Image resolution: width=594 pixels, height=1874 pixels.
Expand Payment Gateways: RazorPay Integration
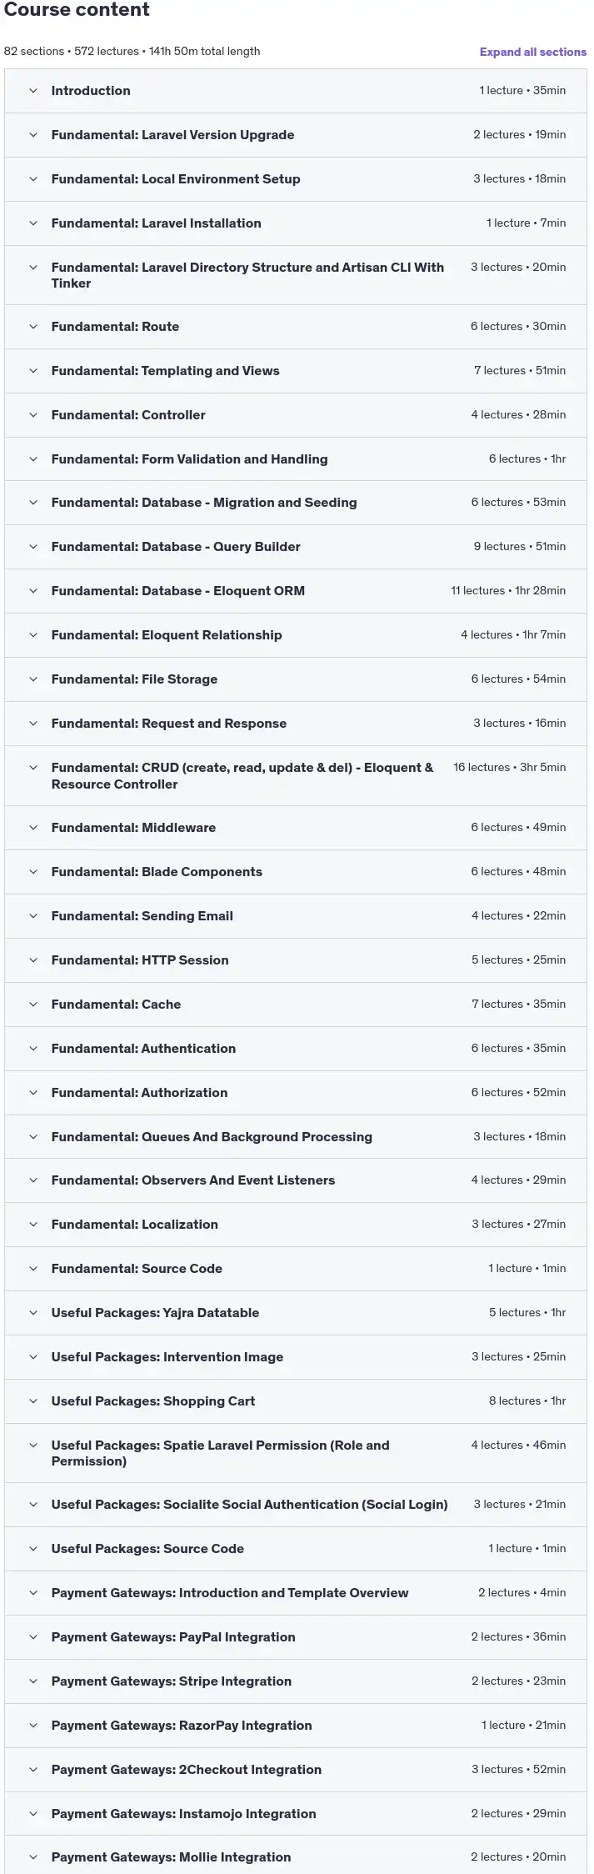tap(296, 1726)
